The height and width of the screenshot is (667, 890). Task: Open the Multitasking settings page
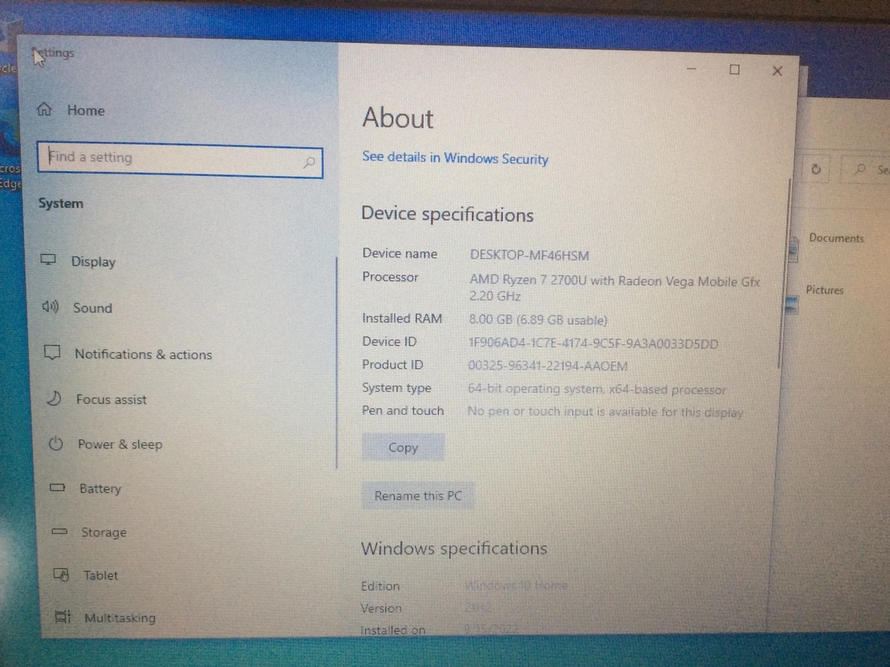pyautogui.click(x=119, y=617)
